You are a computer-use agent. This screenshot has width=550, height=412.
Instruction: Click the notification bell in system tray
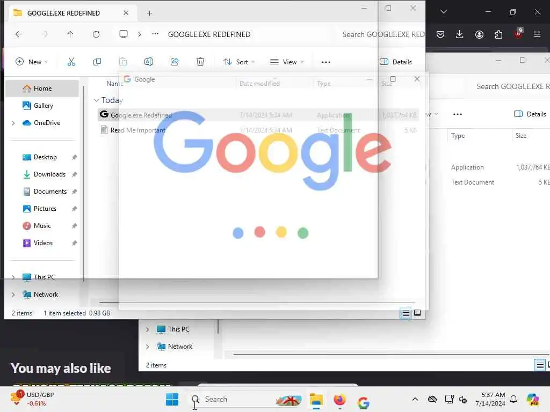tap(513, 399)
